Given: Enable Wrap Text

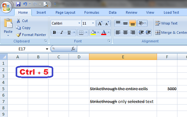Looking at the screenshot, I should point(166,23).
